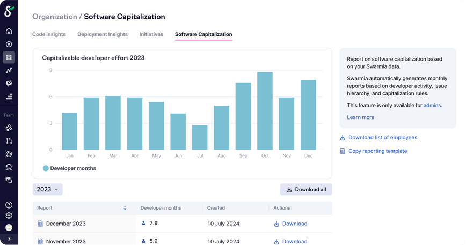Click the leaf check icon in sidebar
This screenshot has height=245, width=466.
click(x=9, y=83)
